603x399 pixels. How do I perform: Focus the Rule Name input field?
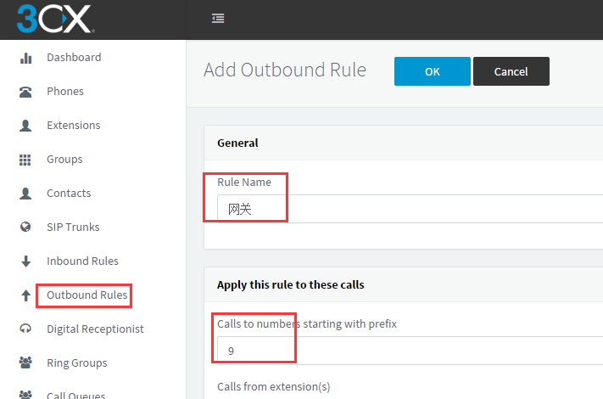coord(410,209)
